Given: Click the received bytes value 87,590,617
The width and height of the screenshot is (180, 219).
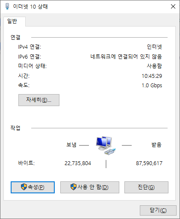Looking at the screenshot, I should coord(149,163).
